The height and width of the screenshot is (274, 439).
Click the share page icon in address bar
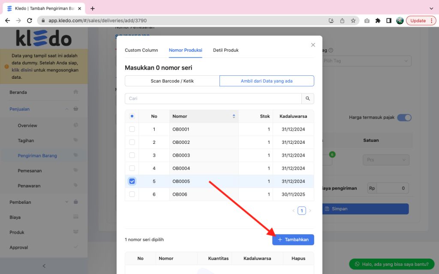[x=342, y=21]
